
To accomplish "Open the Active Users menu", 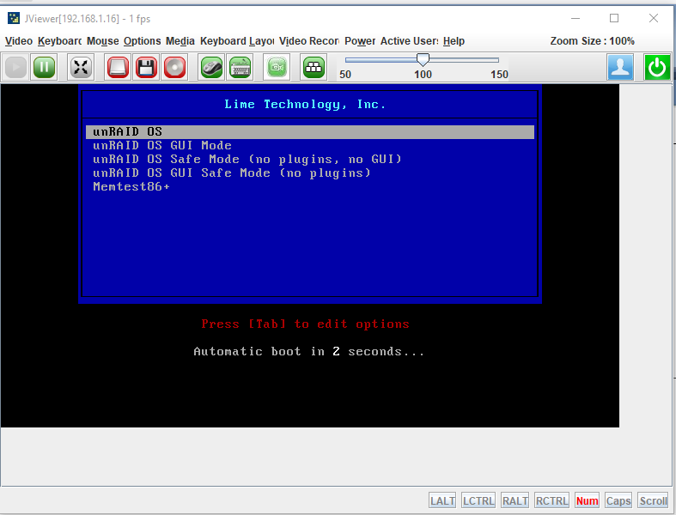I will tap(409, 41).
